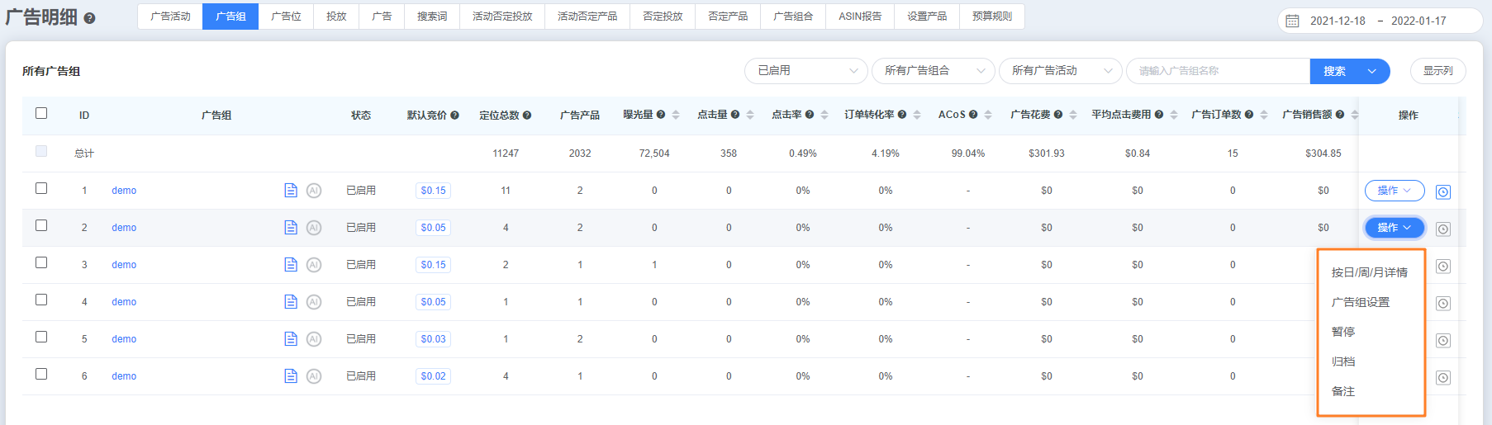Click the document icon in row 5
The height and width of the screenshot is (425, 1492).
click(291, 339)
